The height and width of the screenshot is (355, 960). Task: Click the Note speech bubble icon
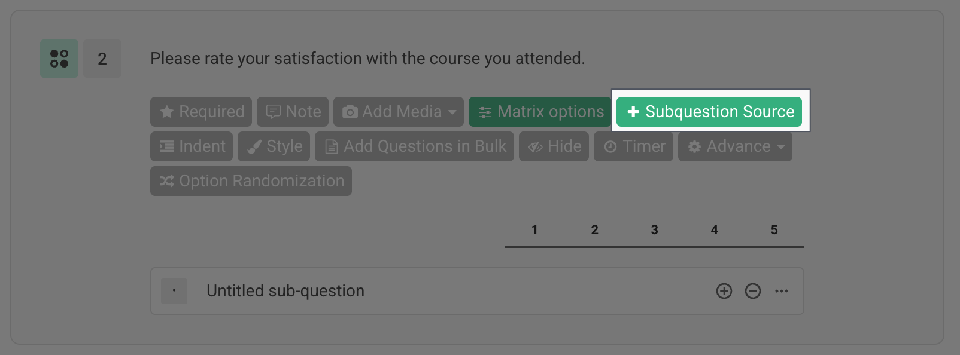tap(274, 111)
